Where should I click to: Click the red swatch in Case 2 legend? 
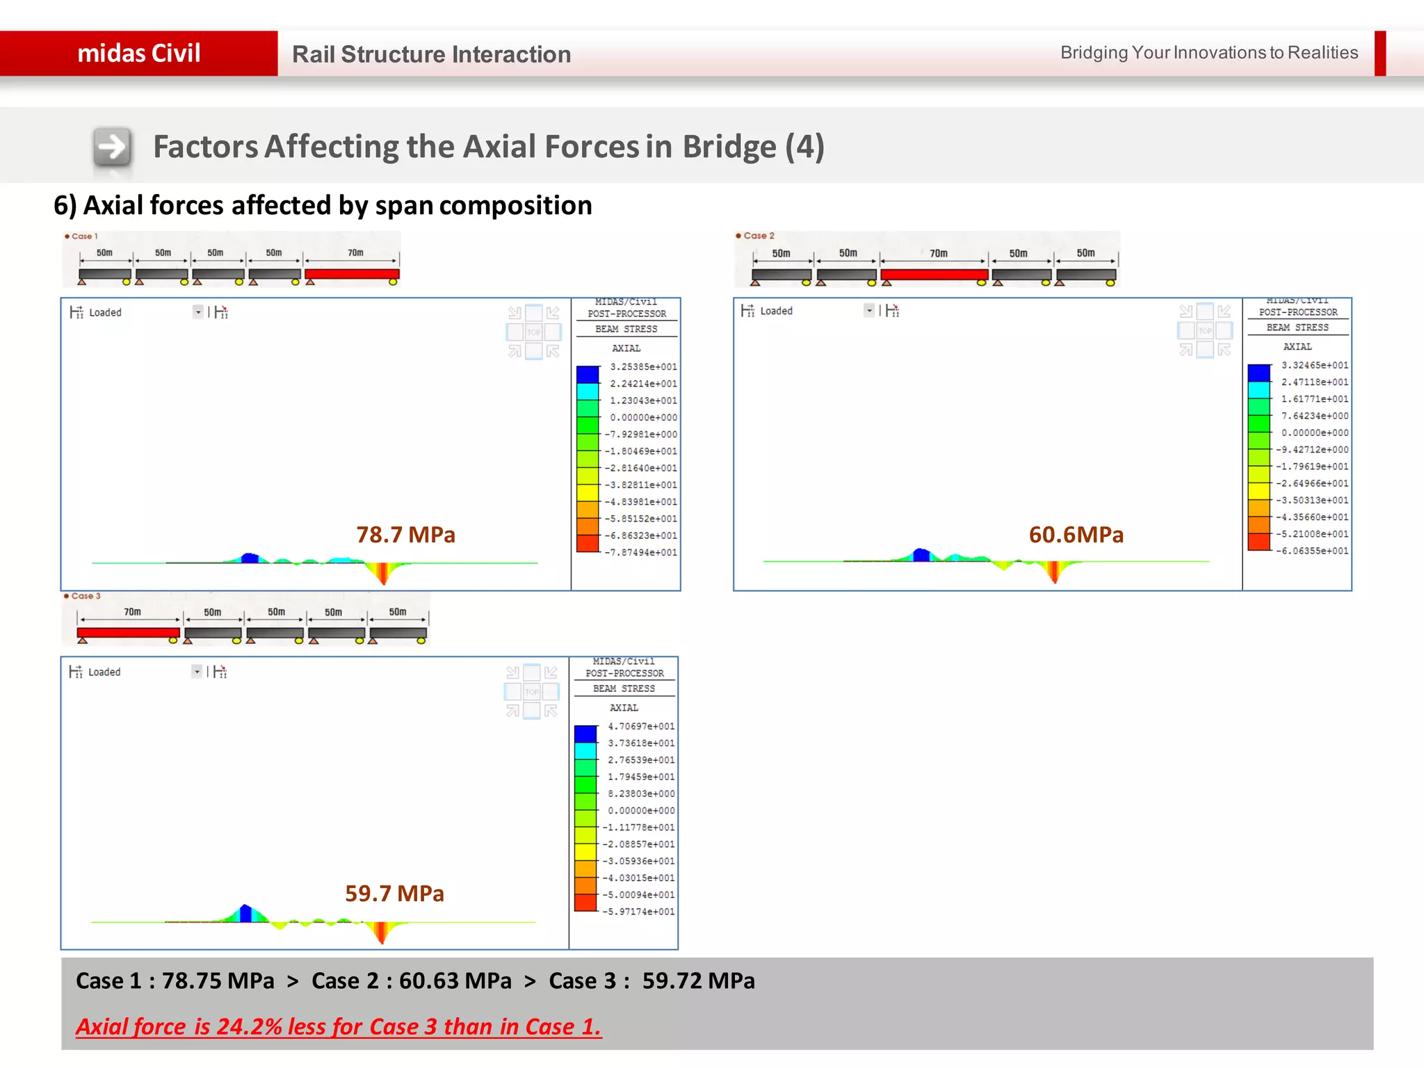tap(1259, 542)
